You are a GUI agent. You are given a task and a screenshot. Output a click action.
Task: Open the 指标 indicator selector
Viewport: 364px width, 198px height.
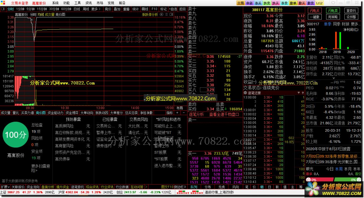170,113
